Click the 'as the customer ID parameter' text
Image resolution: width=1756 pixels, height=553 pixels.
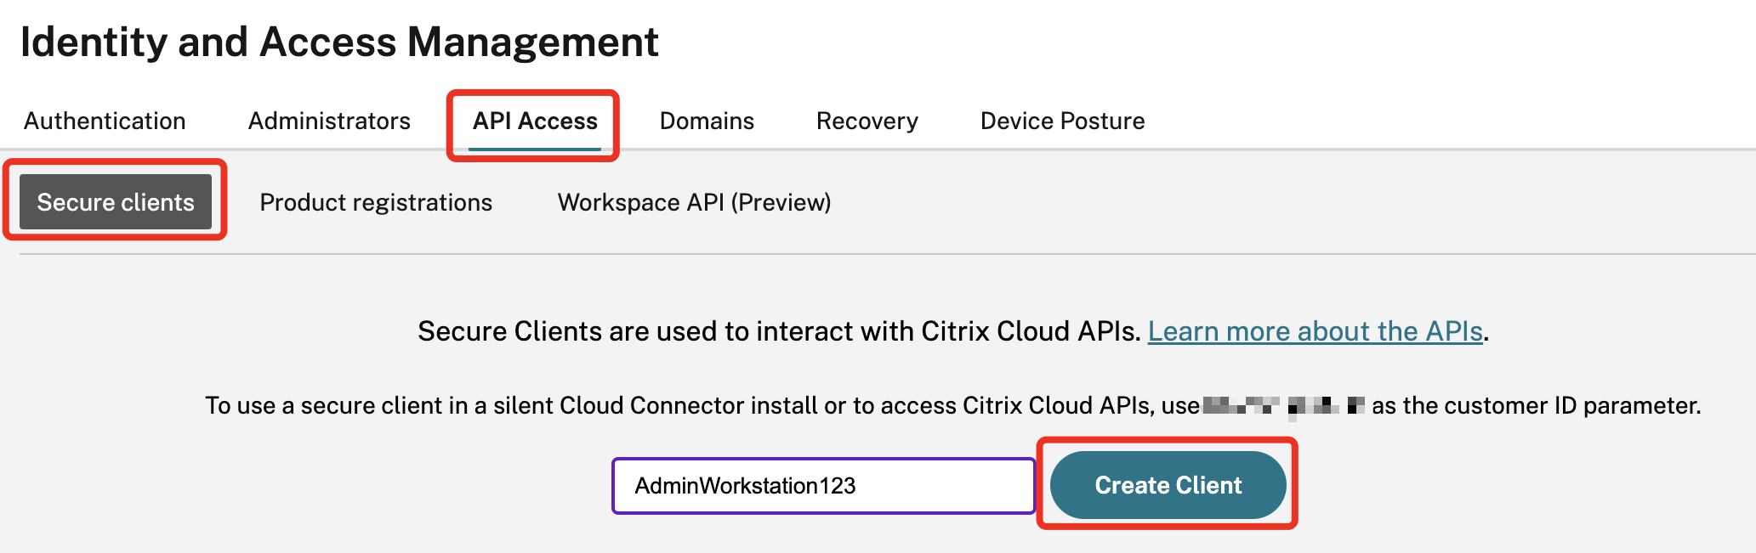(1536, 405)
